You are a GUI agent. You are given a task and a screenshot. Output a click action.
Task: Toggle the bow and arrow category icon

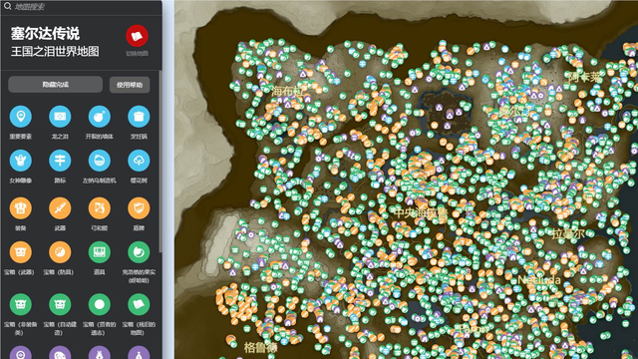[100, 208]
